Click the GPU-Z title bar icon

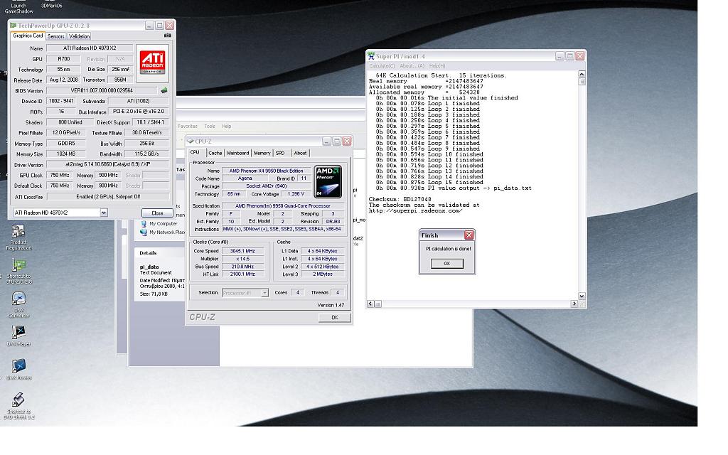tap(13, 25)
